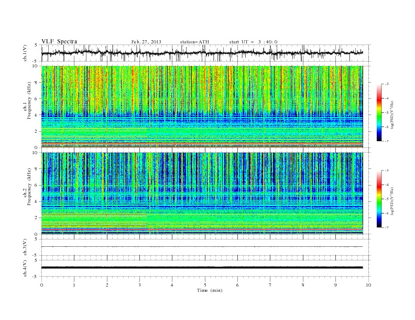Click the "start UT = 3 :40: 0" text

click(x=253, y=42)
